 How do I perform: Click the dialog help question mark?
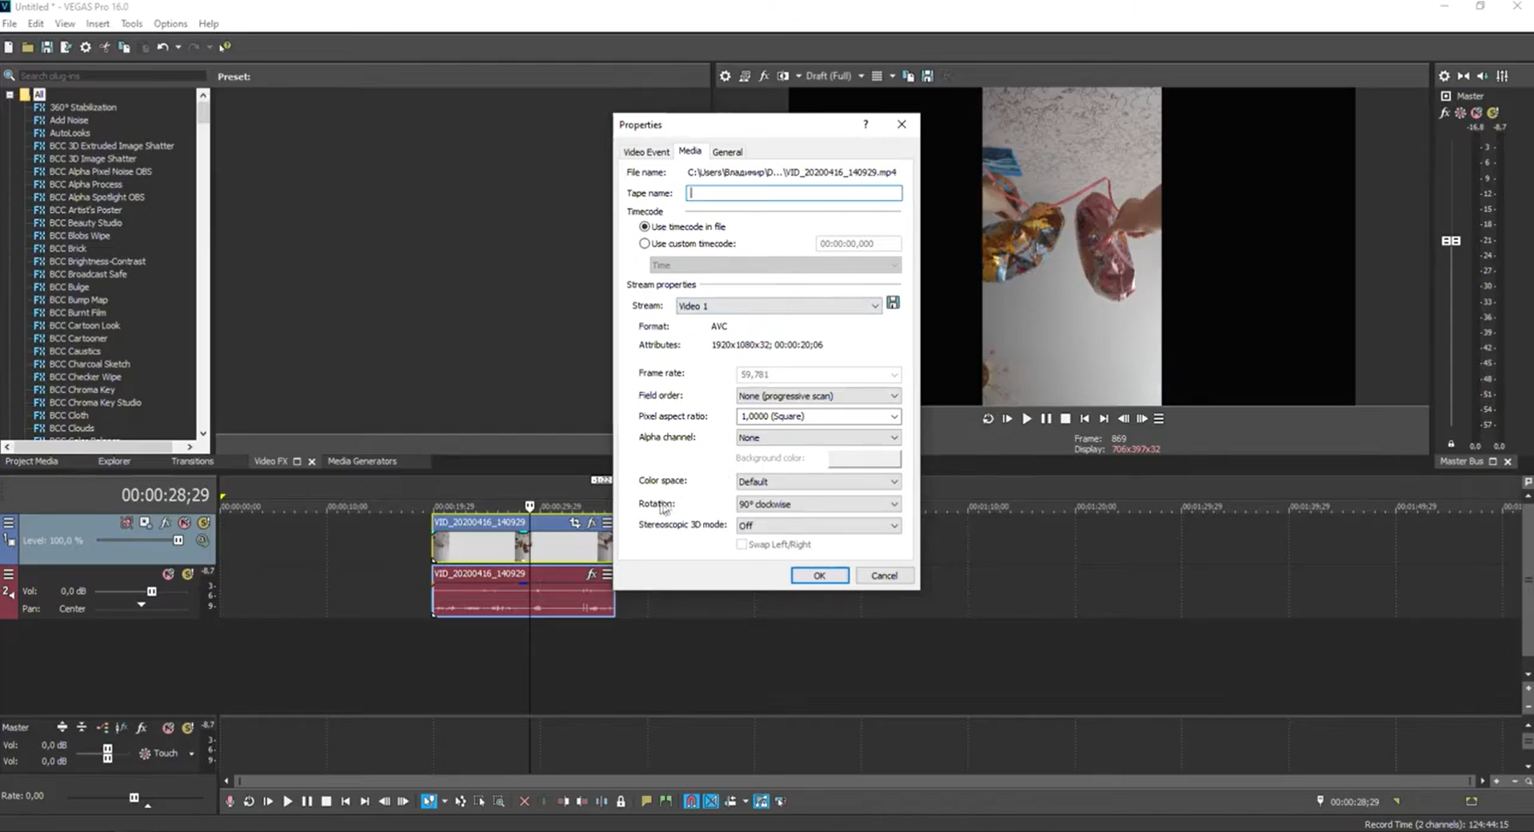(865, 125)
